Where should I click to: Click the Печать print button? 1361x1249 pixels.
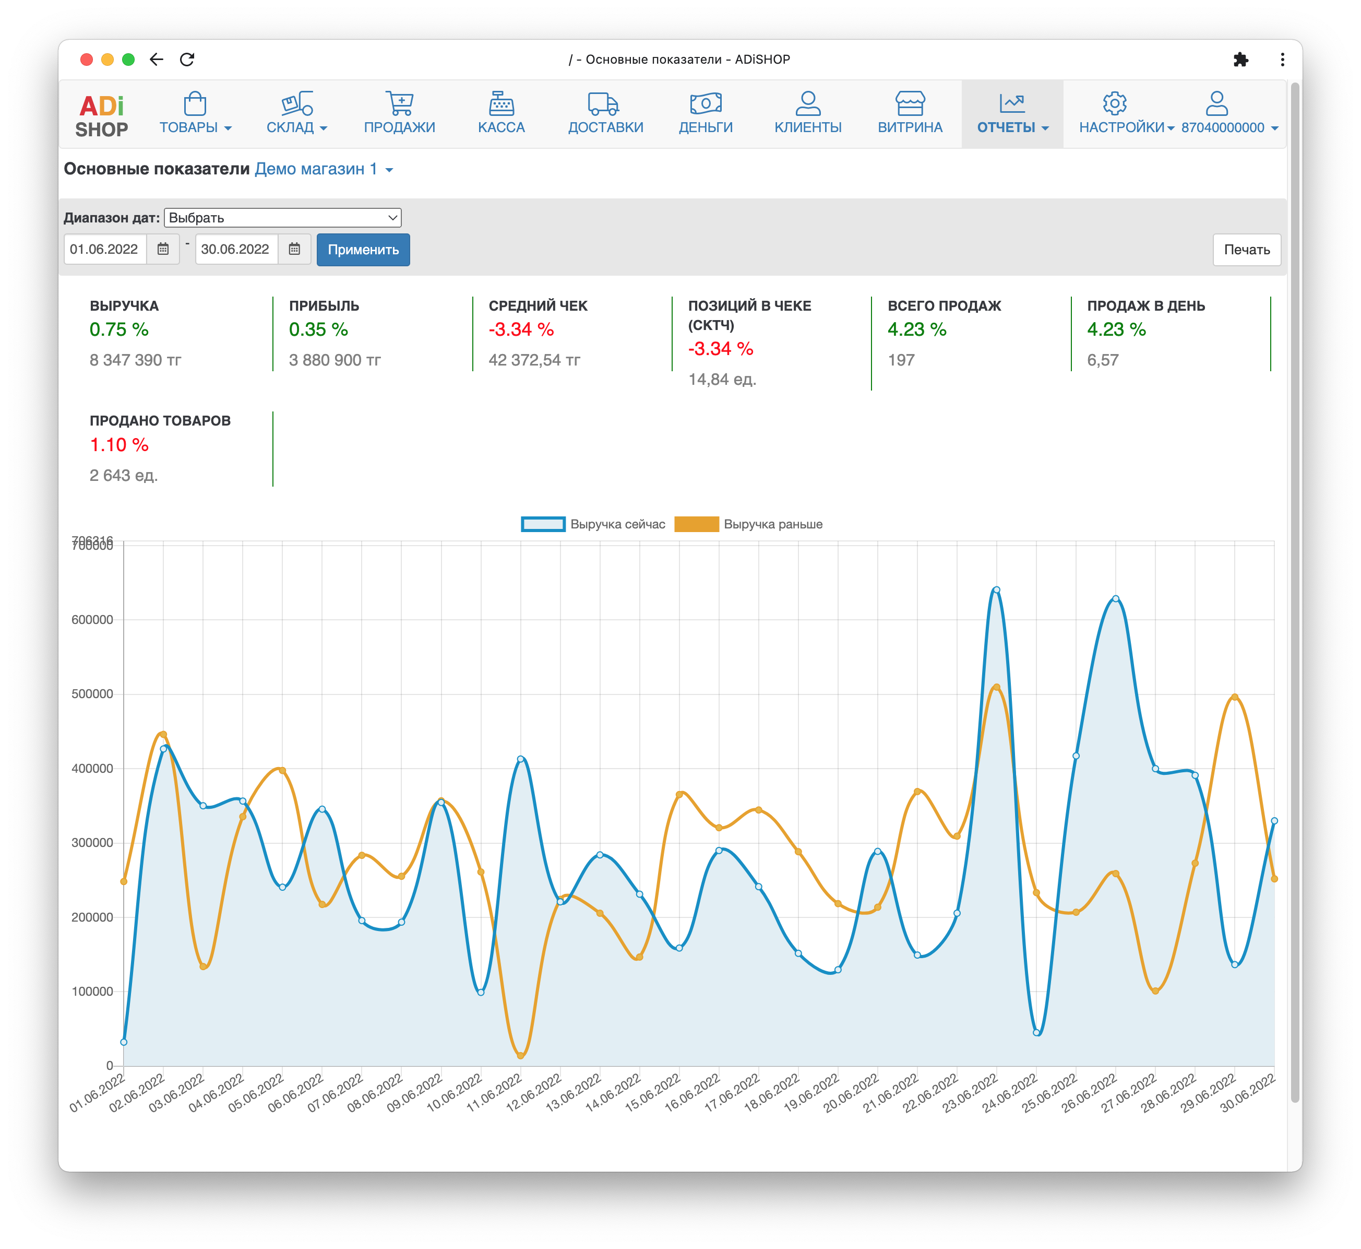[1246, 250]
